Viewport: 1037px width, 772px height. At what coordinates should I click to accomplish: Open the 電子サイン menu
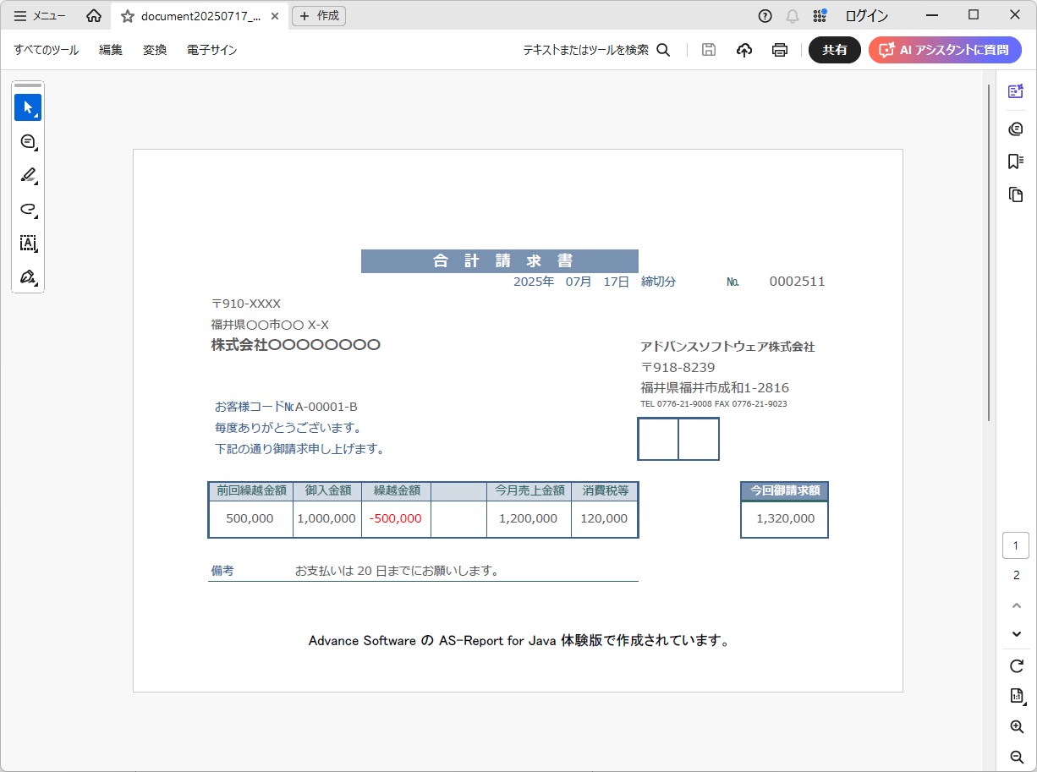[211, 50]
